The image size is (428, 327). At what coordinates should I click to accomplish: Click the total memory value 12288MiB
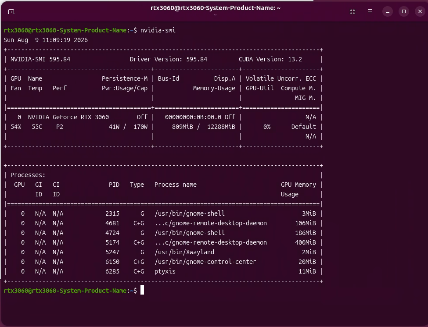pos(221,127)
